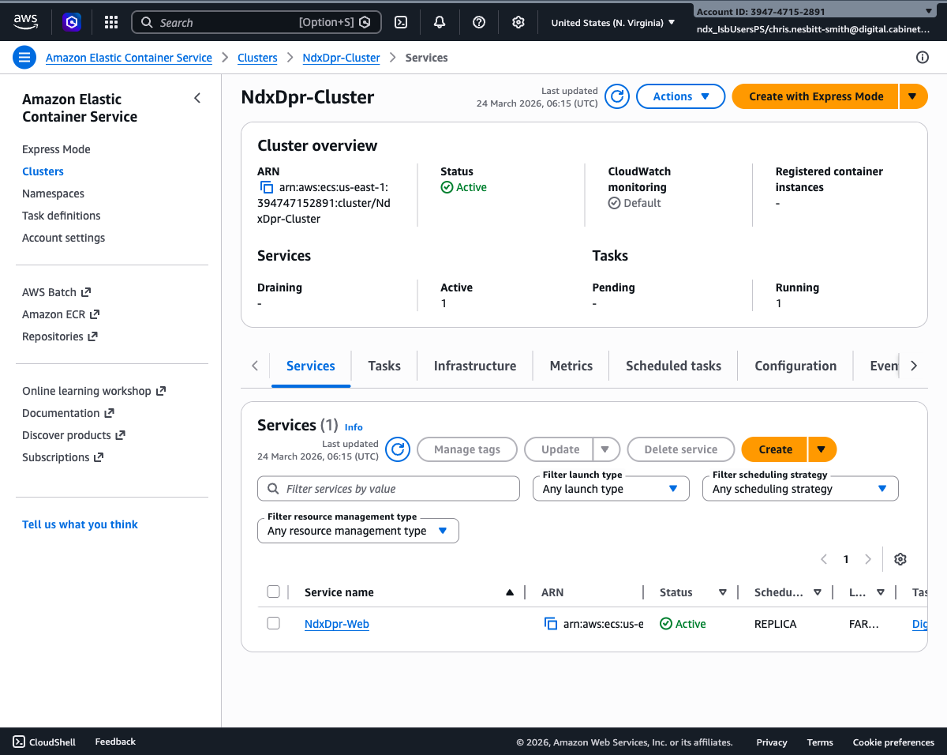Toggle the navigation sidebar collapse arrow
Viewport: 947px width, 755px height.
coord(197,98)
